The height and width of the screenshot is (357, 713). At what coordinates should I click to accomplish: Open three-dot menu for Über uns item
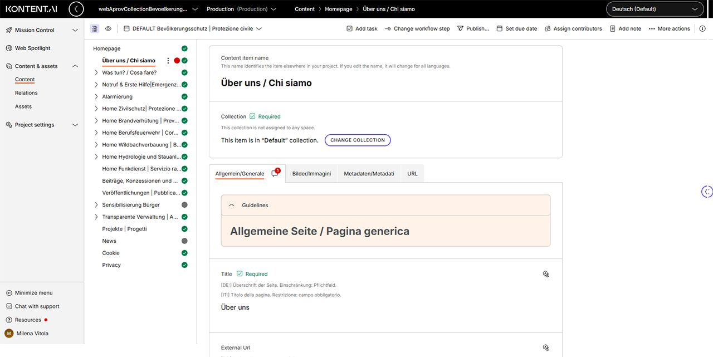click(168, 61)
